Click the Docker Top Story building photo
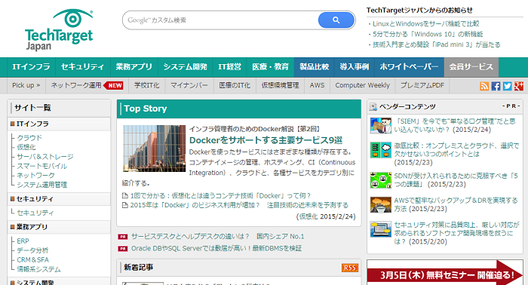This screenshot has width=528, height=285. (154, 149)
